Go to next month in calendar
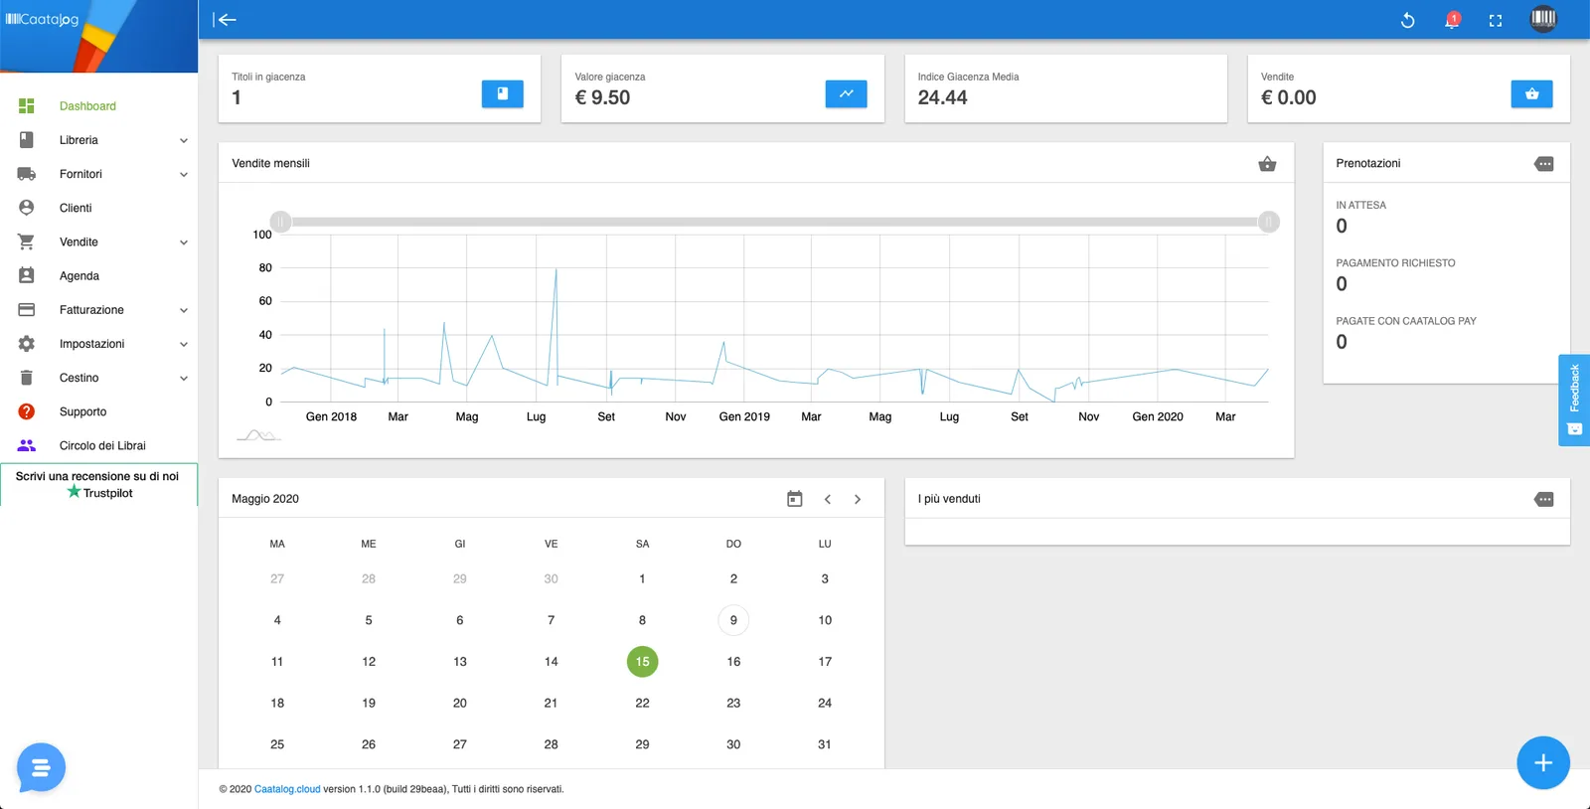 (x=858, y=499)
